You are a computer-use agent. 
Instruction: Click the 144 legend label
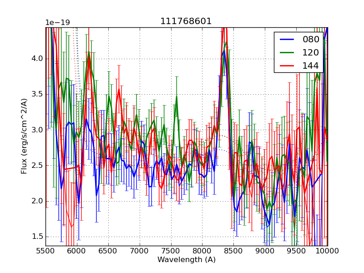click(x=311, y=66)
